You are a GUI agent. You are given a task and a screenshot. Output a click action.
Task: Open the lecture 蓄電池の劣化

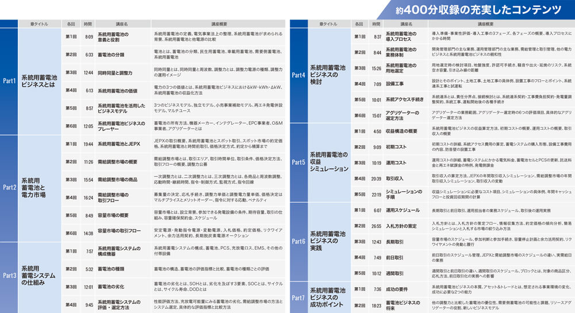112,287
